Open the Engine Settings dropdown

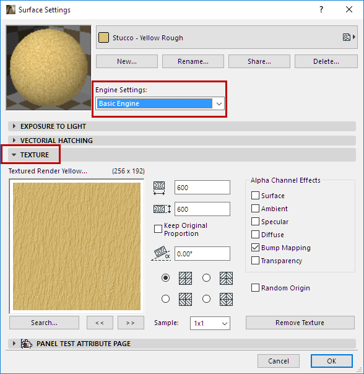pyautogui.click(x=160, y=103)
